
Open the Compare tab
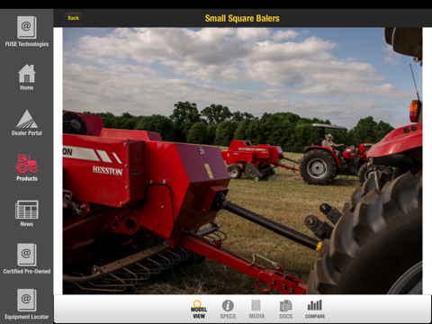[x=315, y=310]
